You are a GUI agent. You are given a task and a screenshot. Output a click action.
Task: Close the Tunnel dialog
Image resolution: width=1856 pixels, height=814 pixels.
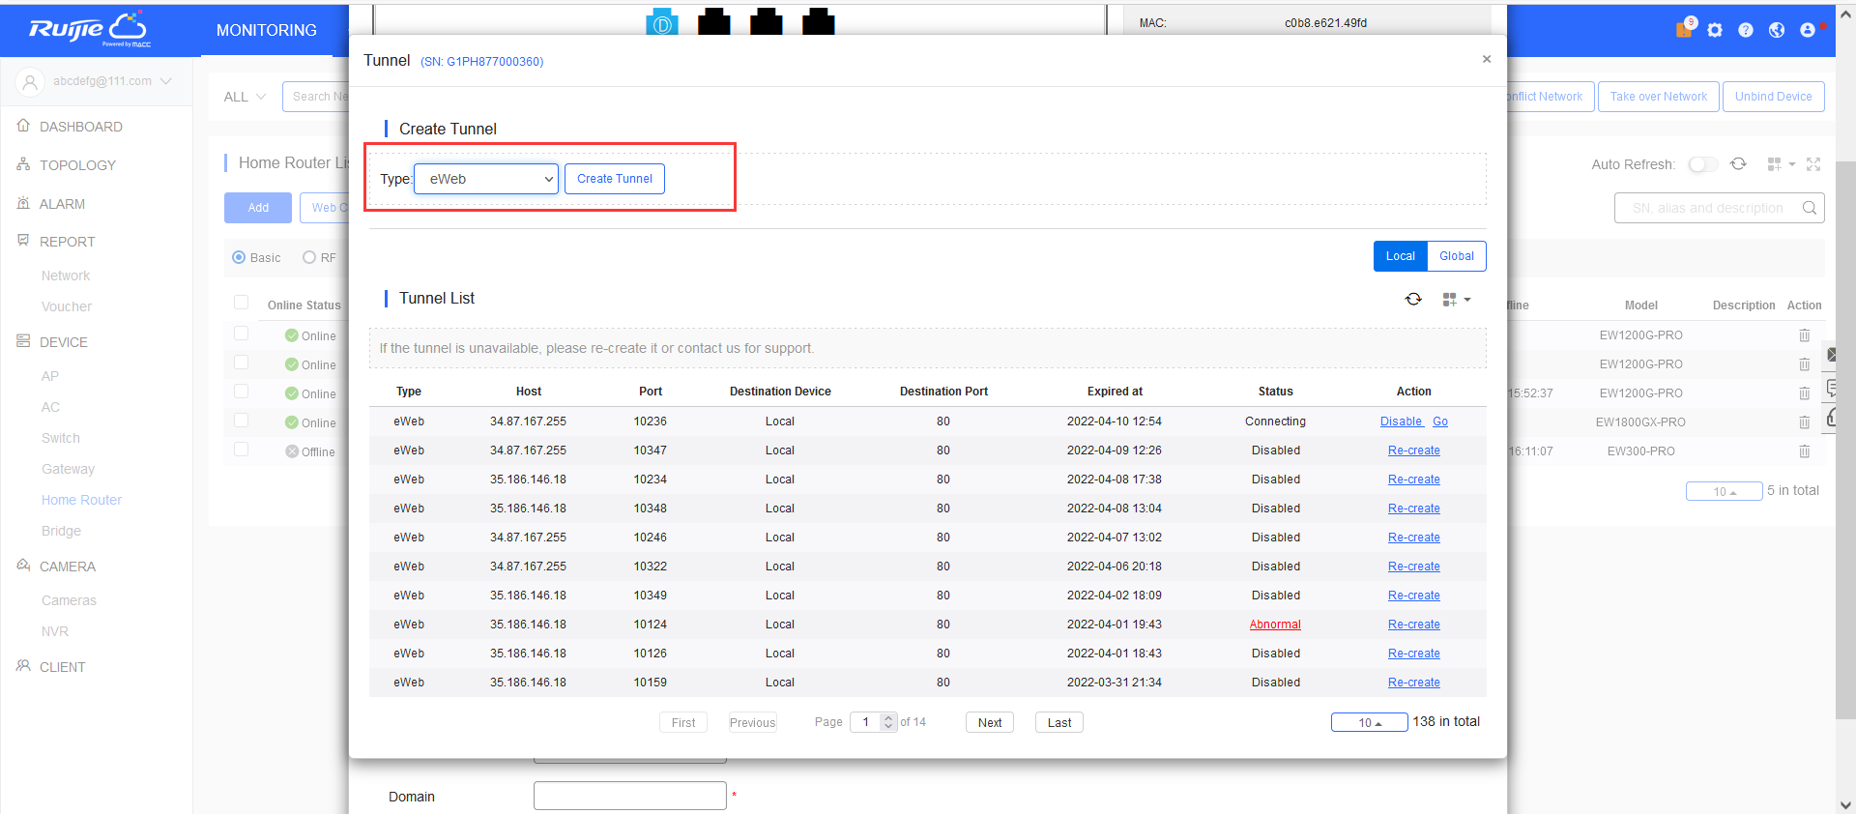[1487, 59]
